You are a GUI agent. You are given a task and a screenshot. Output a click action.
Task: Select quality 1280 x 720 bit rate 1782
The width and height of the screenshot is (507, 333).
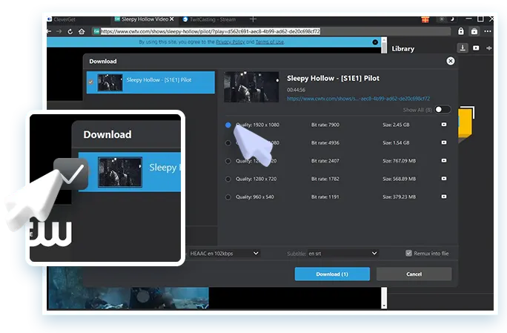click(228, 179)
